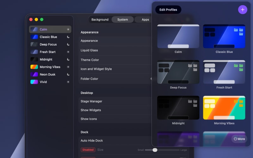
Task: Open the More options menu
Action: coord(239,139)
